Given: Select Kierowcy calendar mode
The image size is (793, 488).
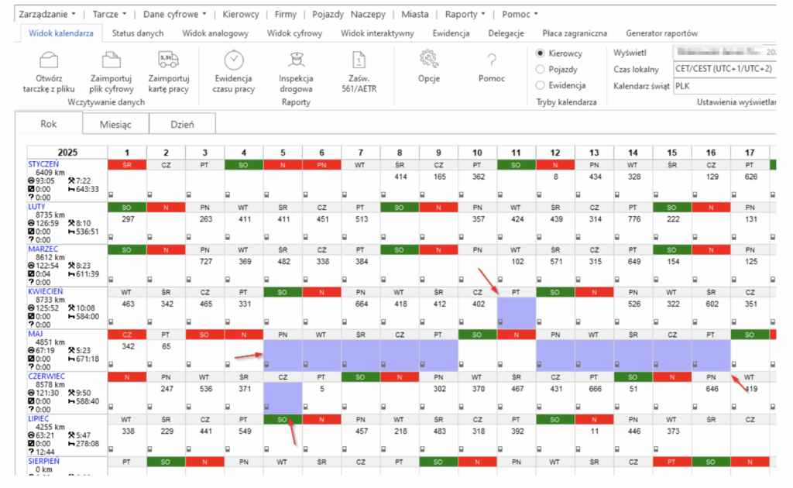Looking at the screenshot, I should [x=541, y=53].
